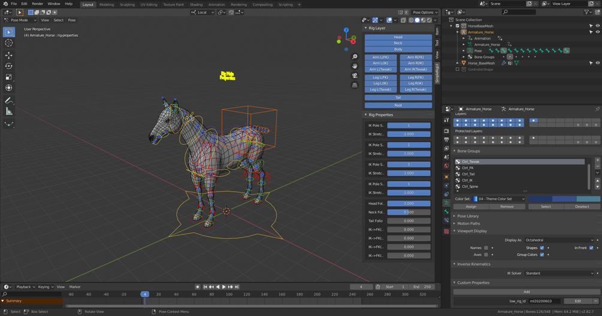Open the Pose Options dropdown
Viewport: 602px width, 316px height.
(425, 13)
